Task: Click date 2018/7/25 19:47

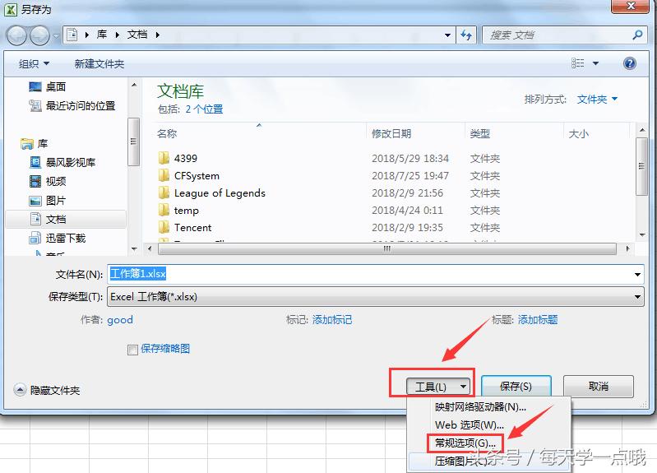Action: pos(410,176)
